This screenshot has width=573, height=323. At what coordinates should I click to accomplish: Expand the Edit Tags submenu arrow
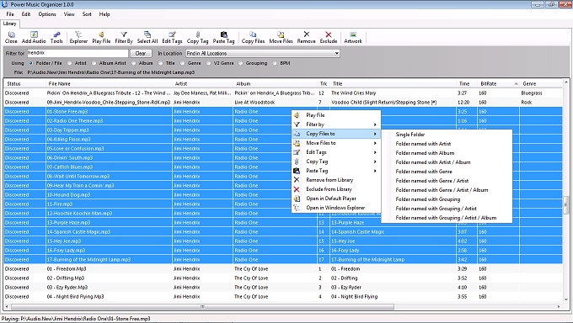click(375, 152)
